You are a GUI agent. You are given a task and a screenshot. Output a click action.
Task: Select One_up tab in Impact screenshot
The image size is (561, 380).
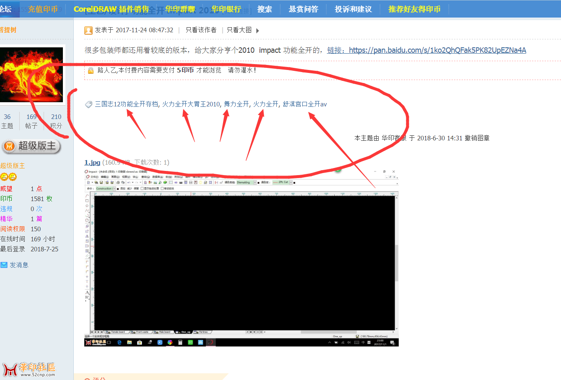[184, 332]
